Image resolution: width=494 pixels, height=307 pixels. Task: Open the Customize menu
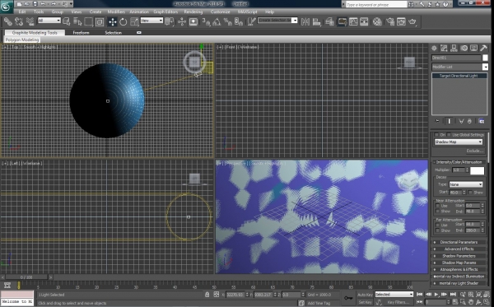[x=220, y=12]
